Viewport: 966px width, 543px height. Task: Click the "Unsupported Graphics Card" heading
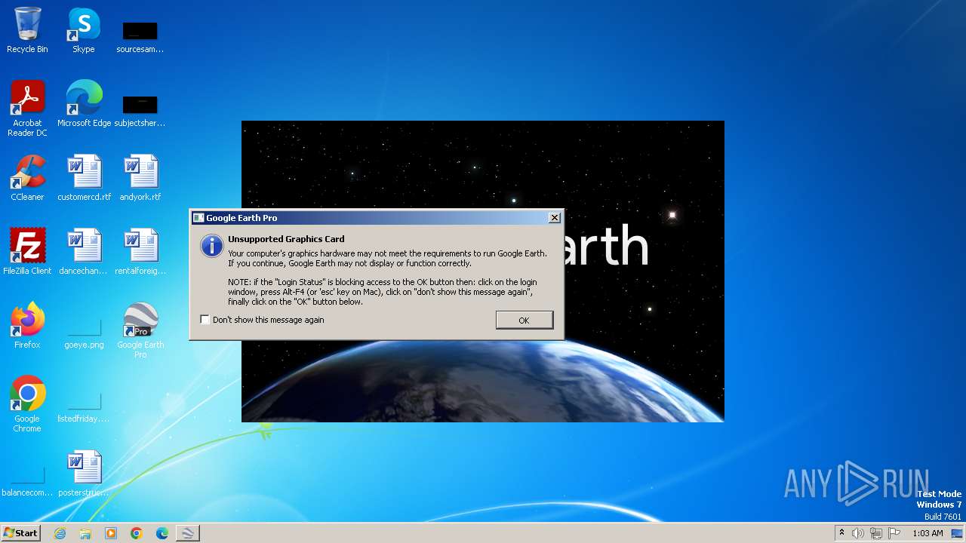click(x=286, y=239)
